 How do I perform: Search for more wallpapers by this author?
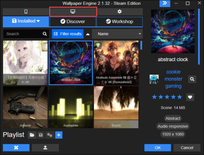pos(192,79)
